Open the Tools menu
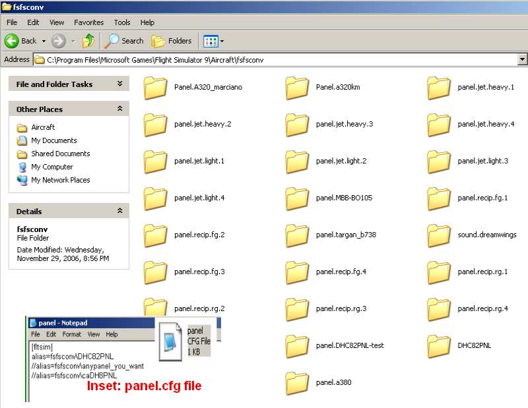 tap(122, 22)
